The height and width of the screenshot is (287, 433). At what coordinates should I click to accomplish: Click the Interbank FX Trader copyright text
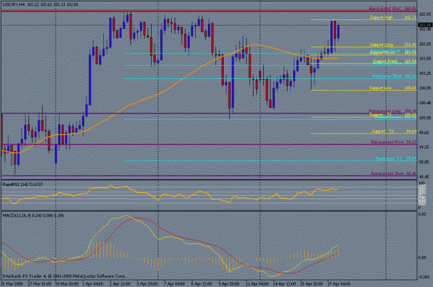64,276
